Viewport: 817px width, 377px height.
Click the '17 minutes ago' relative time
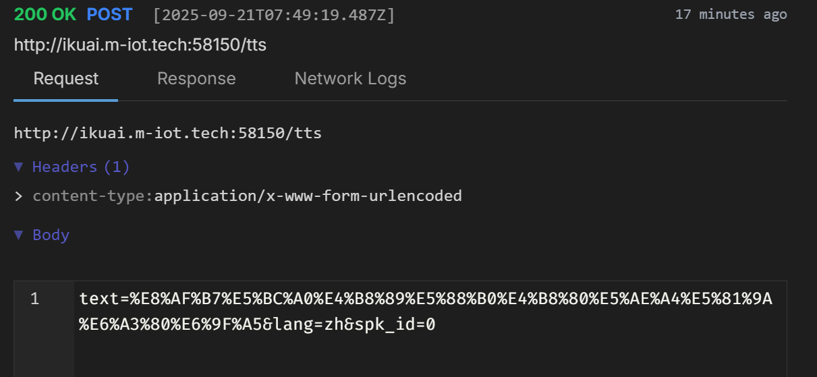coord(731,14)
